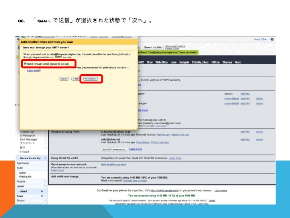The image size is (290, 218).
Task: Switch to the Chat settings tab
Action: point(150,62)
